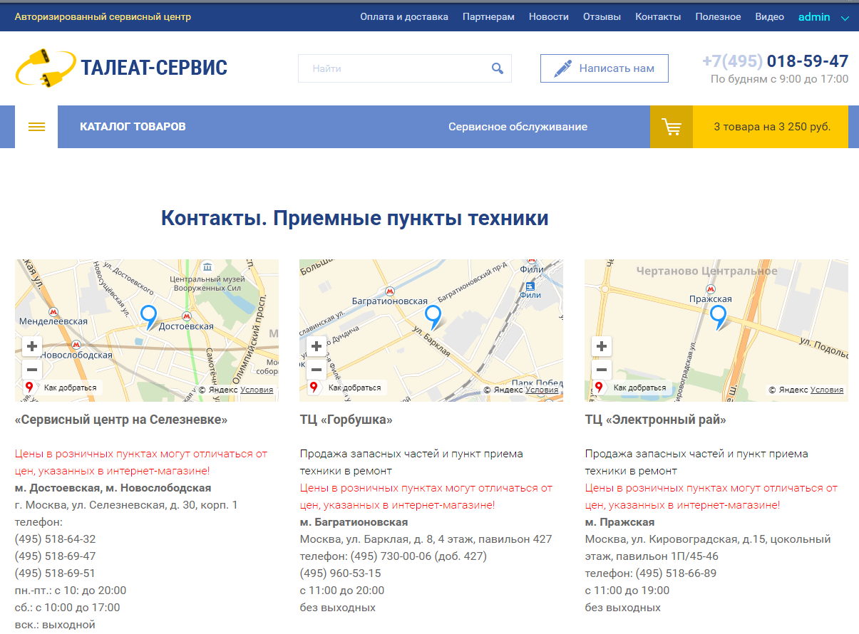
Task: Click Как добраться on Селезневка map
Action: (63, 388)
